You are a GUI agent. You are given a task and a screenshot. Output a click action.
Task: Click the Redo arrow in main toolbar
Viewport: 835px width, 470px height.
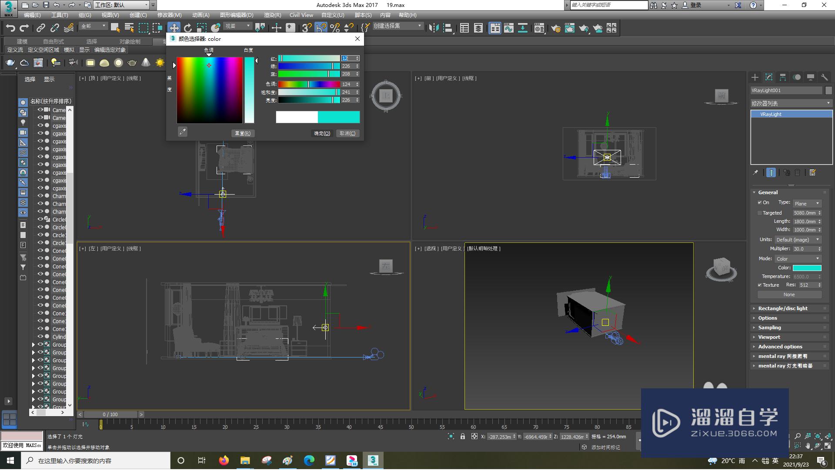[24, 28]
